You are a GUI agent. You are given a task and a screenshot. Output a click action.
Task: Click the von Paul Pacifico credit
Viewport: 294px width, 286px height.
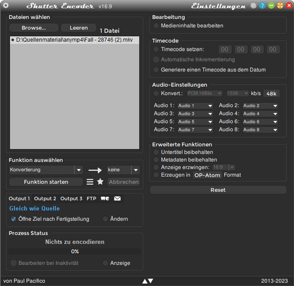point(24,281)
